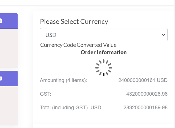Open the USD currency dropdown
The image size is (175, 128).
point(99,35)
